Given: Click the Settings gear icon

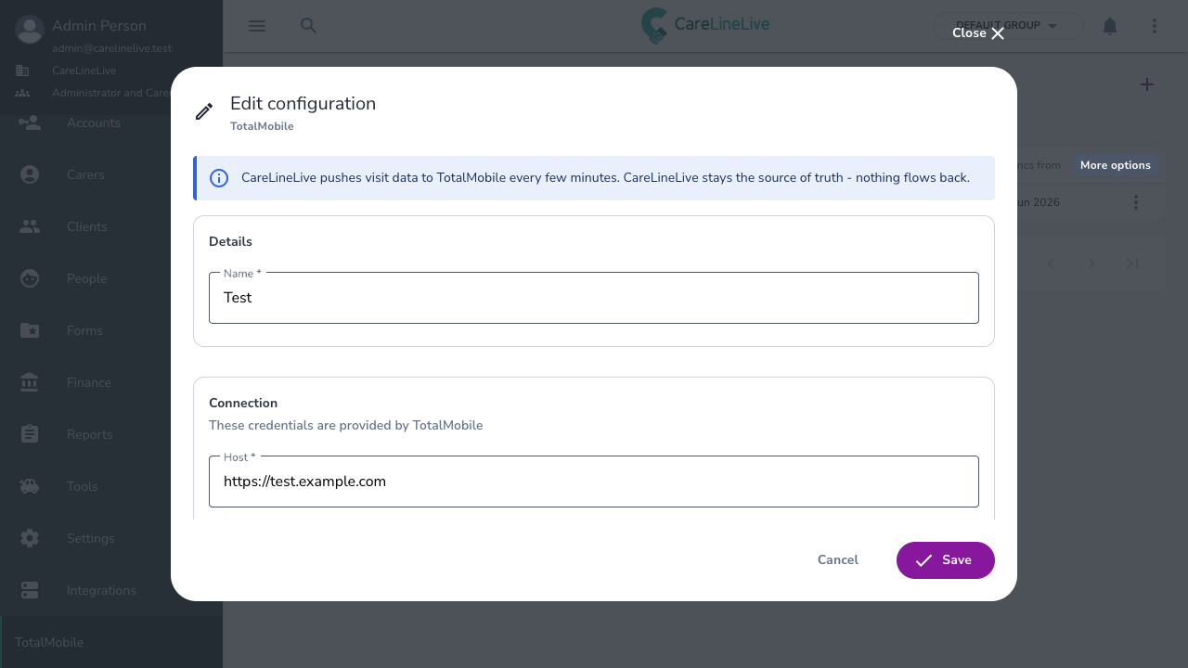Looking at the screenshot, I should click(30, 538).
